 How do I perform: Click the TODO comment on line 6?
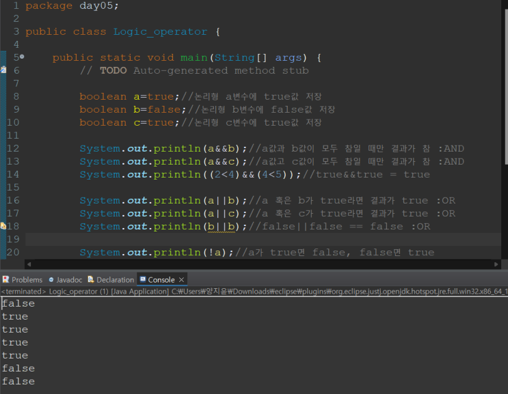point(194,70)
